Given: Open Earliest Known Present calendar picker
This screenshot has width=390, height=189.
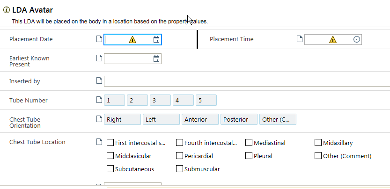Looking at the screenshot, I should tap(156, 59).
